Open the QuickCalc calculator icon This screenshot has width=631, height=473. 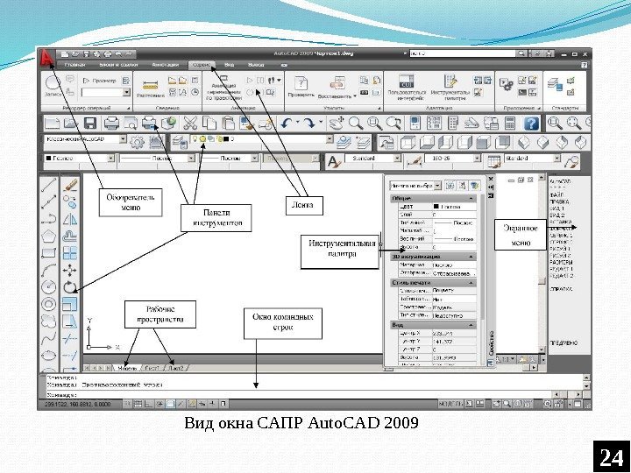pos(510,124)
